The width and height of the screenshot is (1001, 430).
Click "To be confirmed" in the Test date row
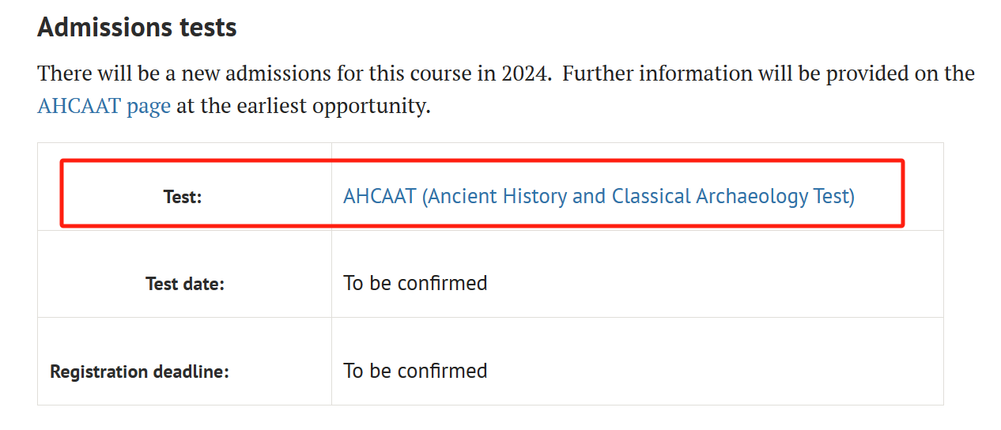[415, 283]
